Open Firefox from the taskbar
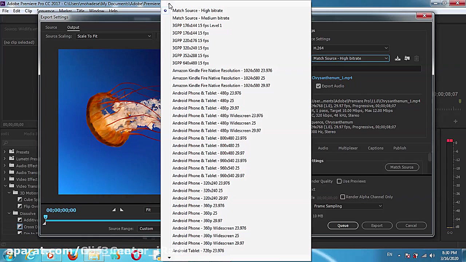Image resolution: width=466 pixels, height=262 pixels. click(x=72, y=255)
